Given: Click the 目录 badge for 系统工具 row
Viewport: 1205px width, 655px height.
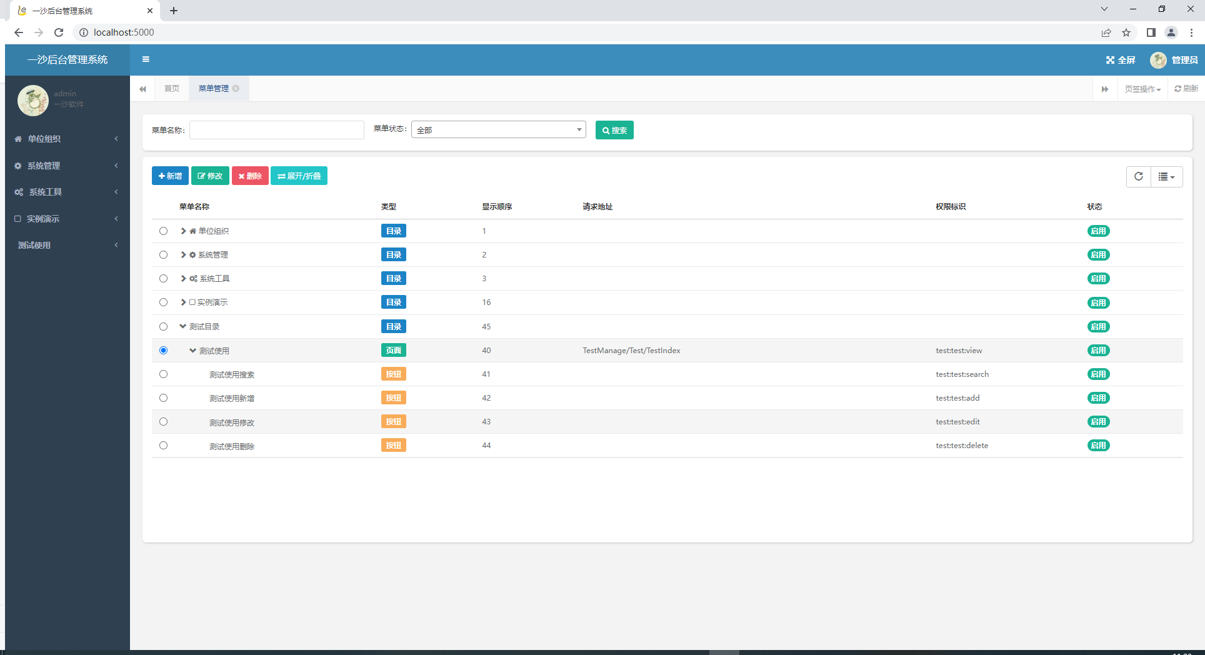Looking at the screenshot, I should pyautogui.click(x=394, y=278).
